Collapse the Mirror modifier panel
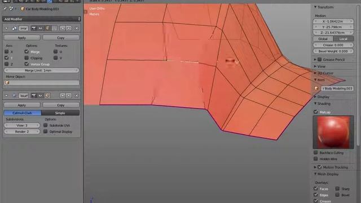Image resolution: width=361 pixels, height=203 pixels. (6, 28)
